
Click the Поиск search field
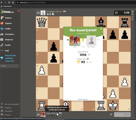pos(9,66)
